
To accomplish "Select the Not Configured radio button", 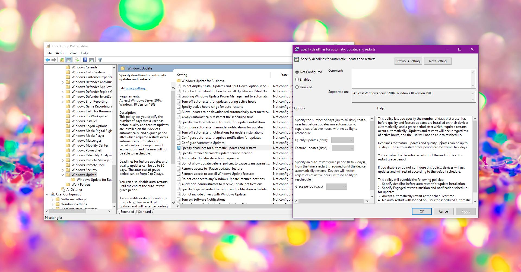I will [x=297, y=72].
